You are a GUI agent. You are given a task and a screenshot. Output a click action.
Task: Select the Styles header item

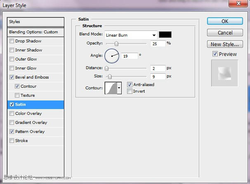click(x=35, y=22)
